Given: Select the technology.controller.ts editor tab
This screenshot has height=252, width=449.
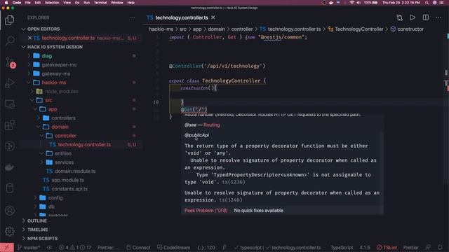Looking at the screenshot, I should (x=181, y=17).
